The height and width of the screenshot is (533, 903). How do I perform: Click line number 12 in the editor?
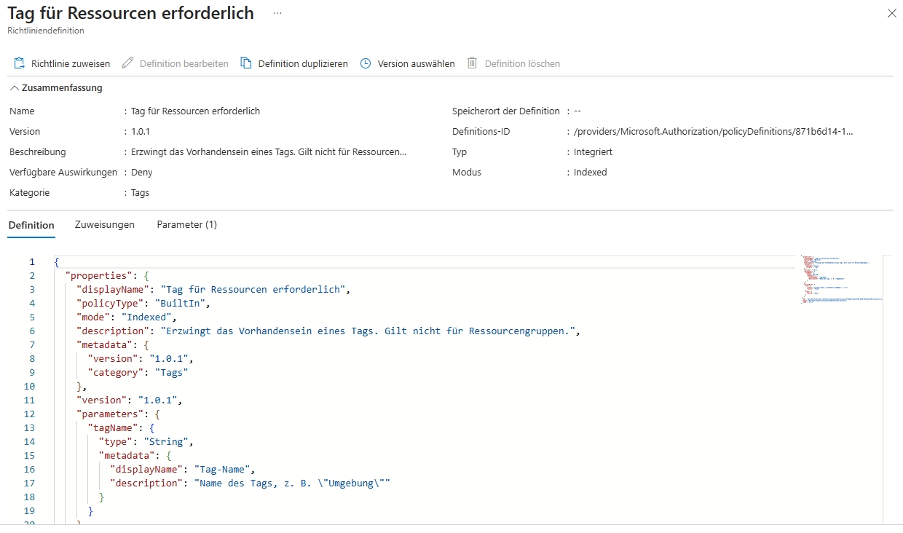pyautogui.click(x=29, y=414)
